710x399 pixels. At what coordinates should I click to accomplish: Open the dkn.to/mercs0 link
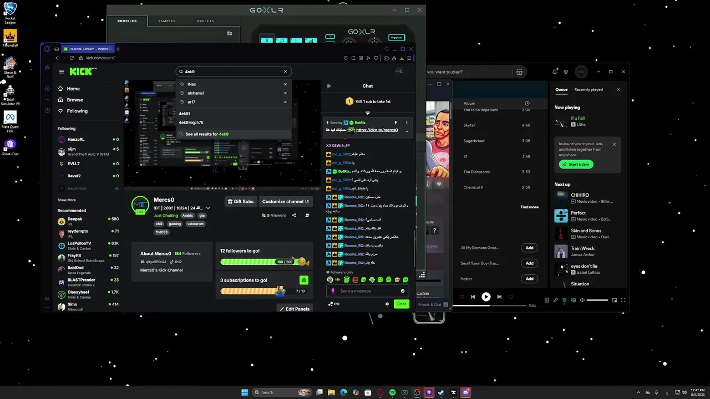pos(377,130)
